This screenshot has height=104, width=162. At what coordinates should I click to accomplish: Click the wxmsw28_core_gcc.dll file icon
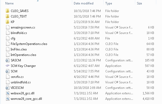[x=8, y=99]
